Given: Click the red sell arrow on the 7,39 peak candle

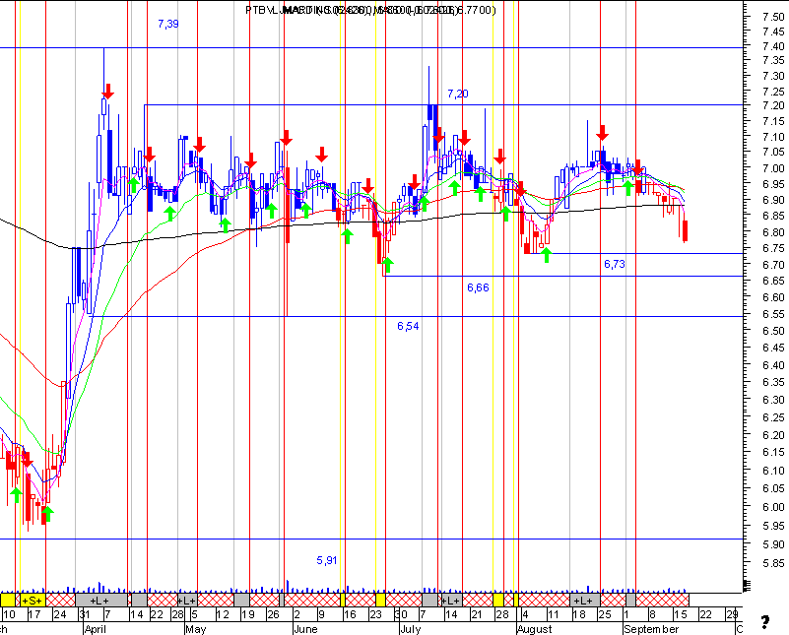Looking at the screenshot, I should click(107, 92).
